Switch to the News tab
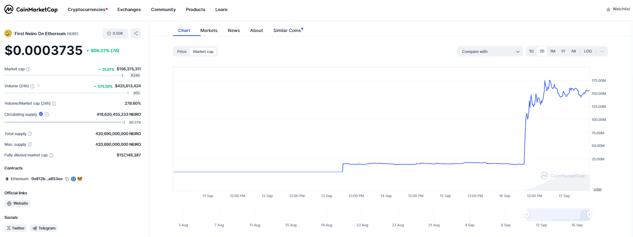633x237 pixels. 234,30
